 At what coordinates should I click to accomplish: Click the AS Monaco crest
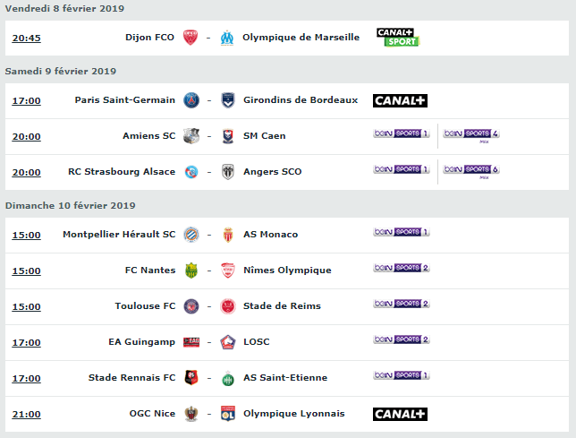pos(228,235)
